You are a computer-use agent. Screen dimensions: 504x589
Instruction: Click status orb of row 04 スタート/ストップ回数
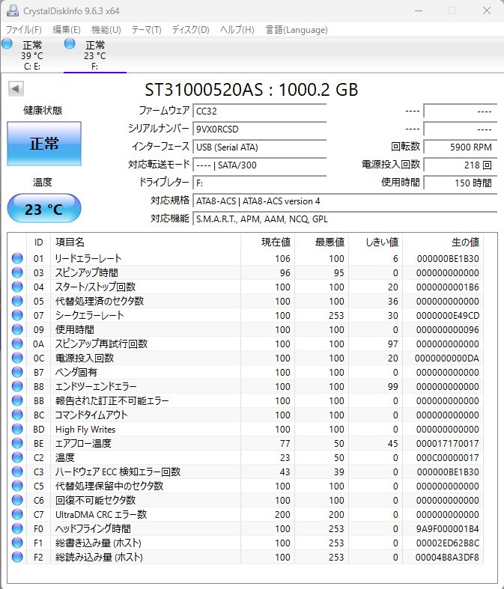tap(17, 287)
